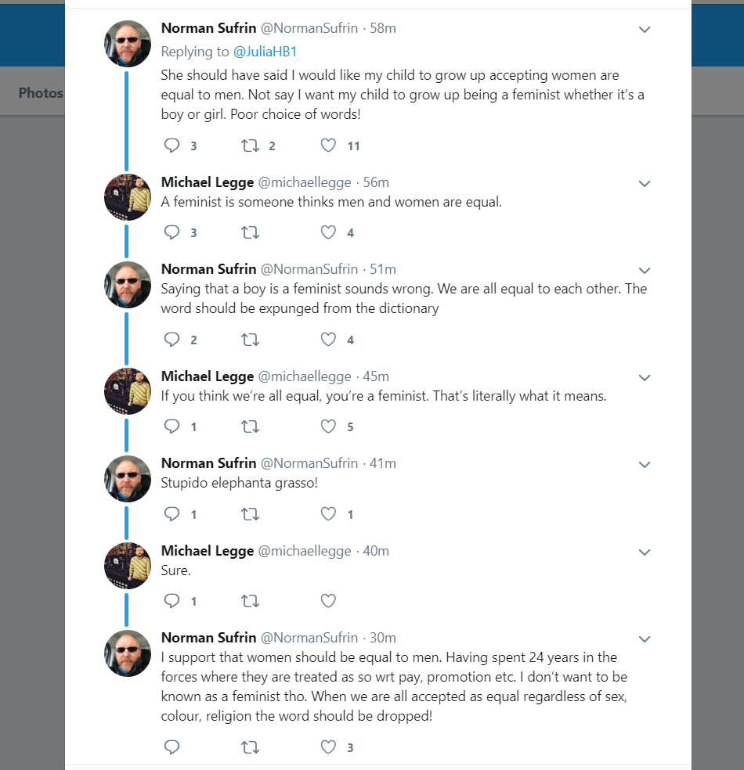Click Norman Sufrin's avatar on 41m tweet
The image size is (744, 770).
[x=128, y=478]
